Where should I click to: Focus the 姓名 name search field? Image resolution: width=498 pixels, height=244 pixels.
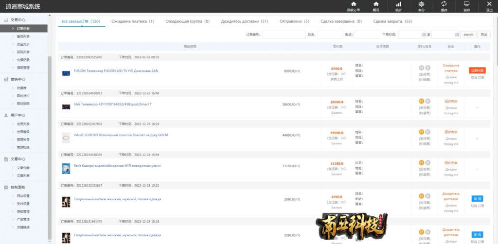[330, 35]
